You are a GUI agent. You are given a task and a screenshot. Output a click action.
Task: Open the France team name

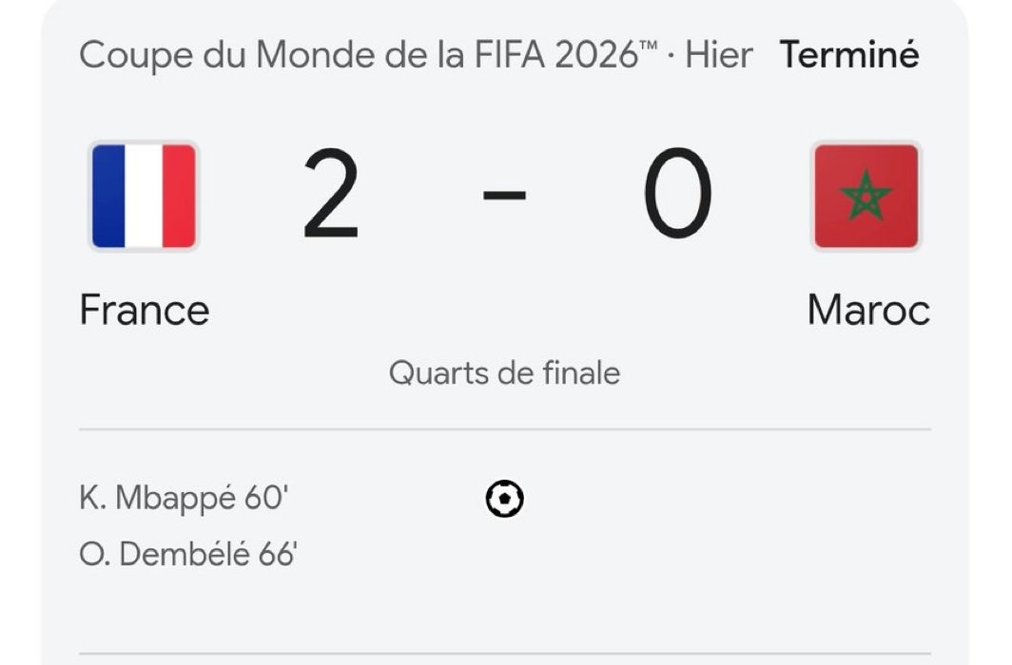tap(145, 310)
